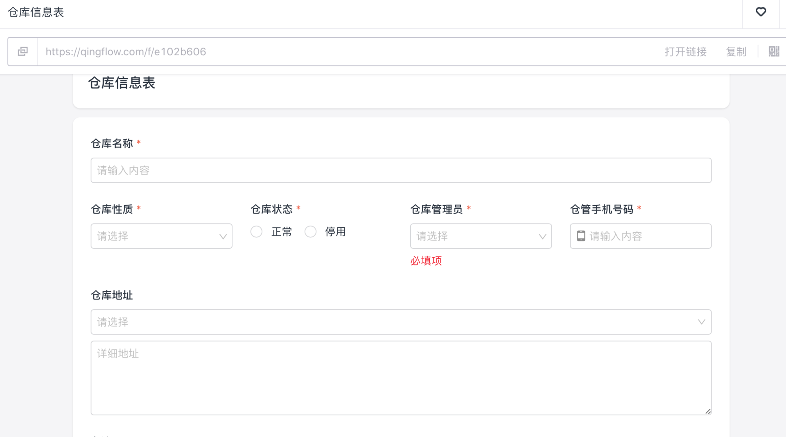Select the 正常 radio button
The image size is (786, 437).
(x=256, y=232)
